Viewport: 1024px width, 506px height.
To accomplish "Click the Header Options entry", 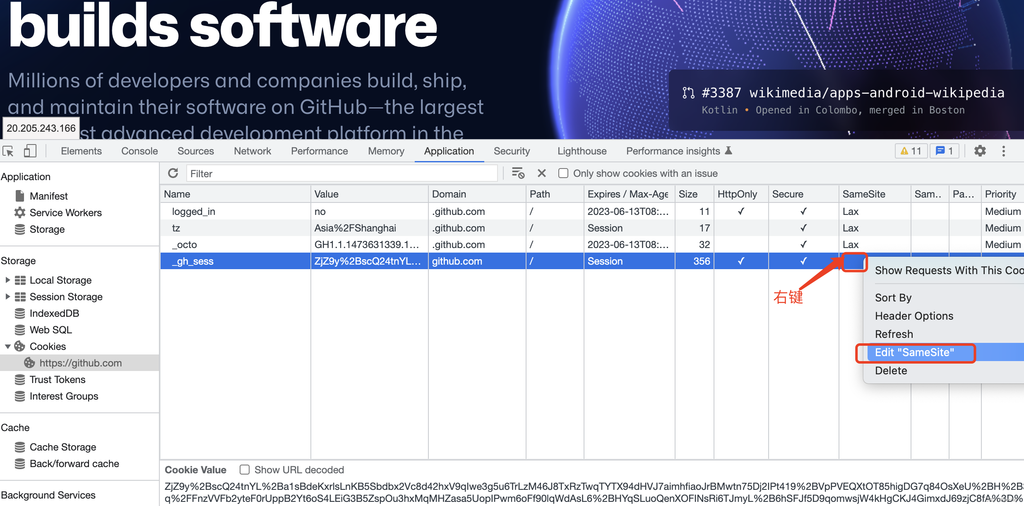I will click(914, 316).
